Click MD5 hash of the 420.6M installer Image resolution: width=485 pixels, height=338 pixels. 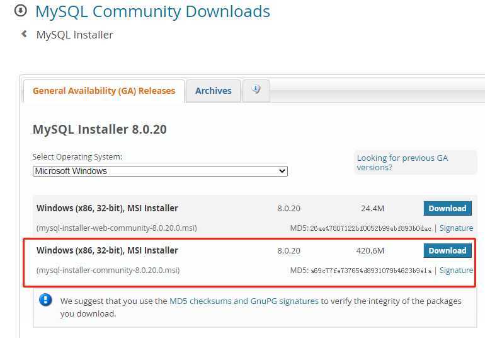click(371, 271)
